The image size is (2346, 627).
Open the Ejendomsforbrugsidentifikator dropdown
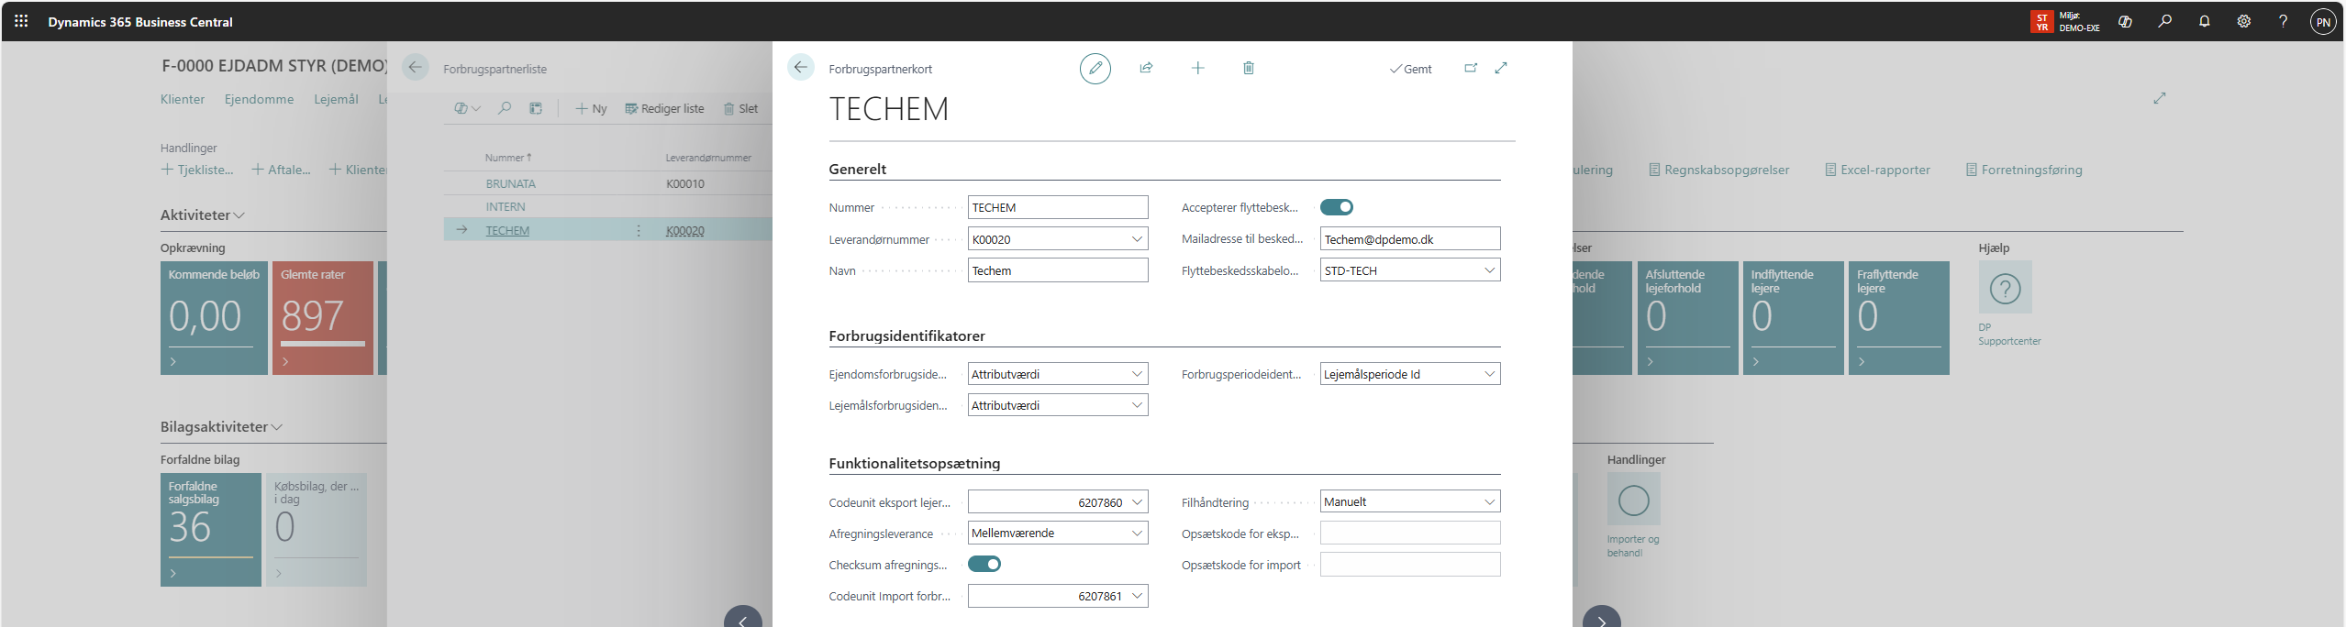(x=1137, y=374)
